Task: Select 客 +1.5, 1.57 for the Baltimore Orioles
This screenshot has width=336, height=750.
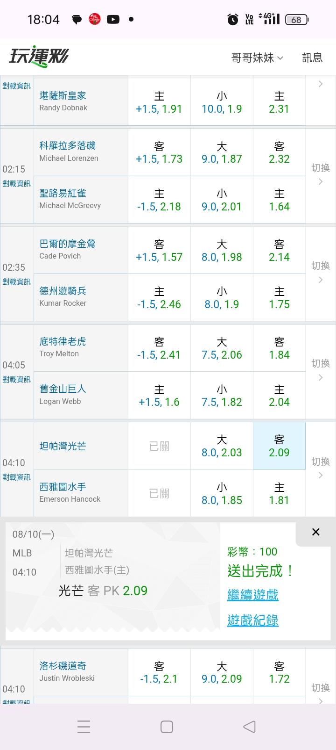Action: pyautogui.click(x=159, y=250)
